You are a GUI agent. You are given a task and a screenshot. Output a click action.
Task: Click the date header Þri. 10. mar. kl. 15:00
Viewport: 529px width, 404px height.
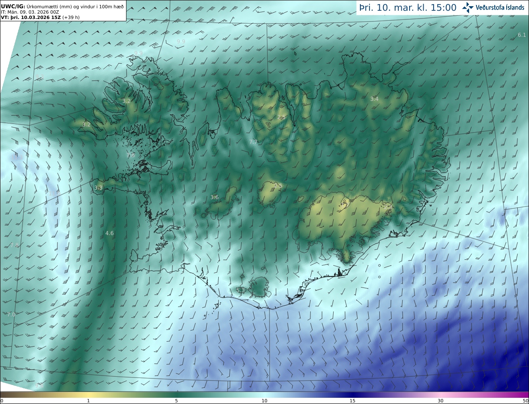point(407,7)
